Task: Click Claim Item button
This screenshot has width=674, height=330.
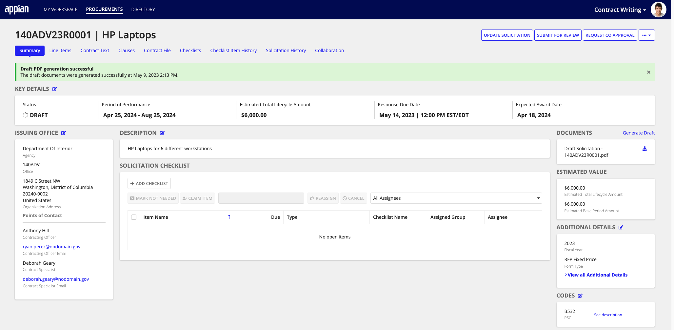Action: [197, 198]
